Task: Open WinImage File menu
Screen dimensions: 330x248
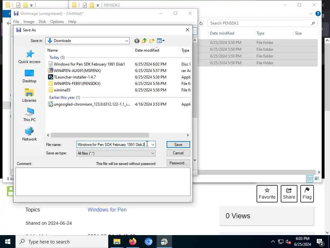Action: click(x=16, y=22)
